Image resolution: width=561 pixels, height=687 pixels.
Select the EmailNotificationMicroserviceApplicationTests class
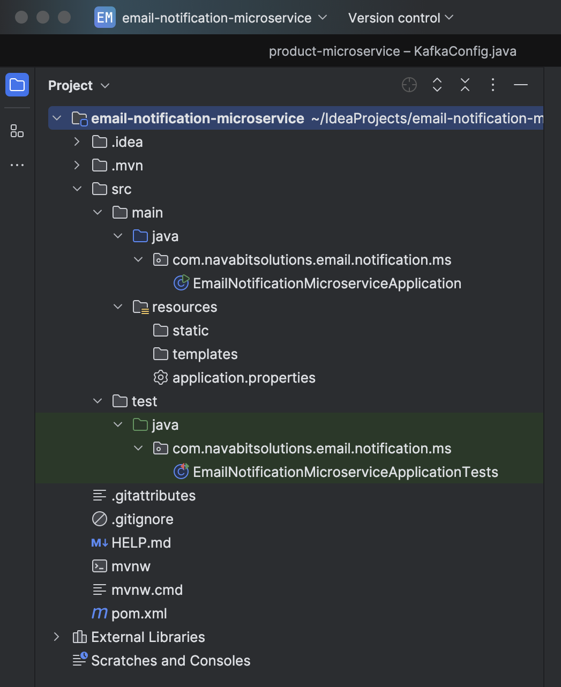345,472
